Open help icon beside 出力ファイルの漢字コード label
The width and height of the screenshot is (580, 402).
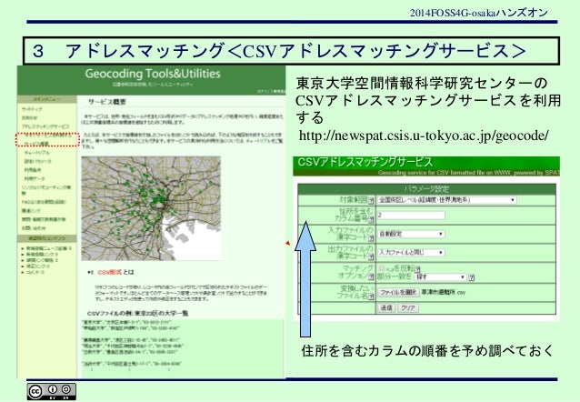point(371,256)
